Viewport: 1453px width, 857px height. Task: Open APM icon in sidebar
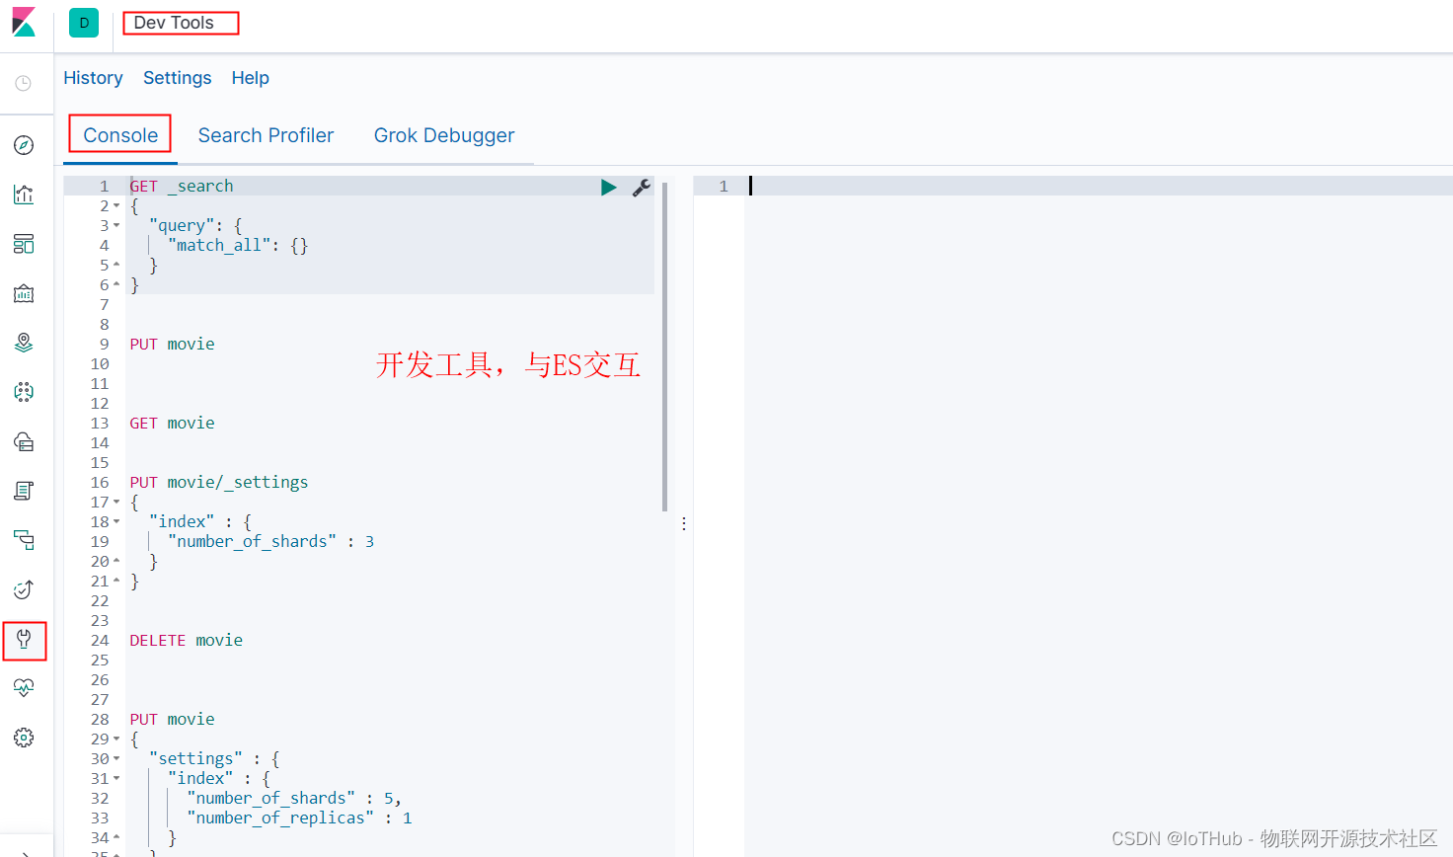(24, 540)
